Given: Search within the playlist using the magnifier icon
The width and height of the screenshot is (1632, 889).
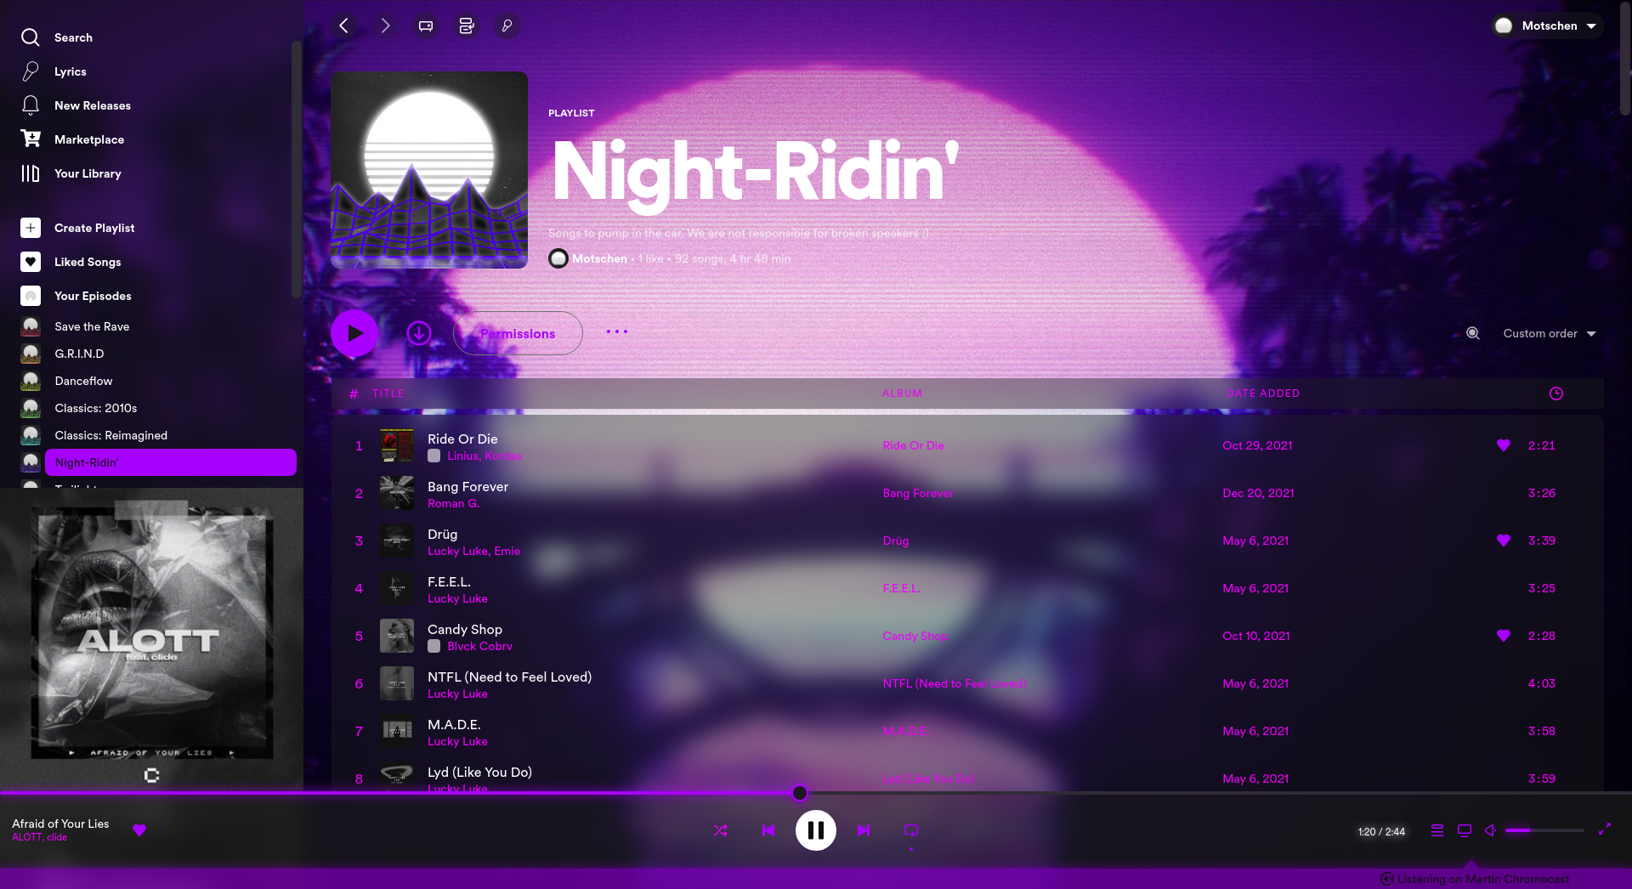Looking at the screenshot, I should coord(1472,333).
